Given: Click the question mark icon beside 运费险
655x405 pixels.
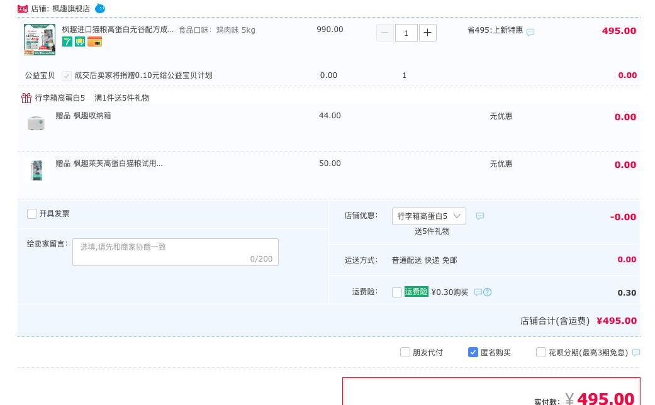Looking at the screenshot, I should [488, 292].
